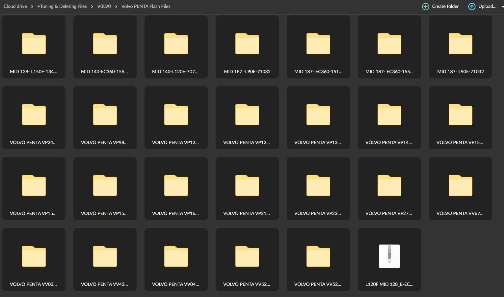Click the Create folder plus icon
504x297 pixels.
coord(425,7)
